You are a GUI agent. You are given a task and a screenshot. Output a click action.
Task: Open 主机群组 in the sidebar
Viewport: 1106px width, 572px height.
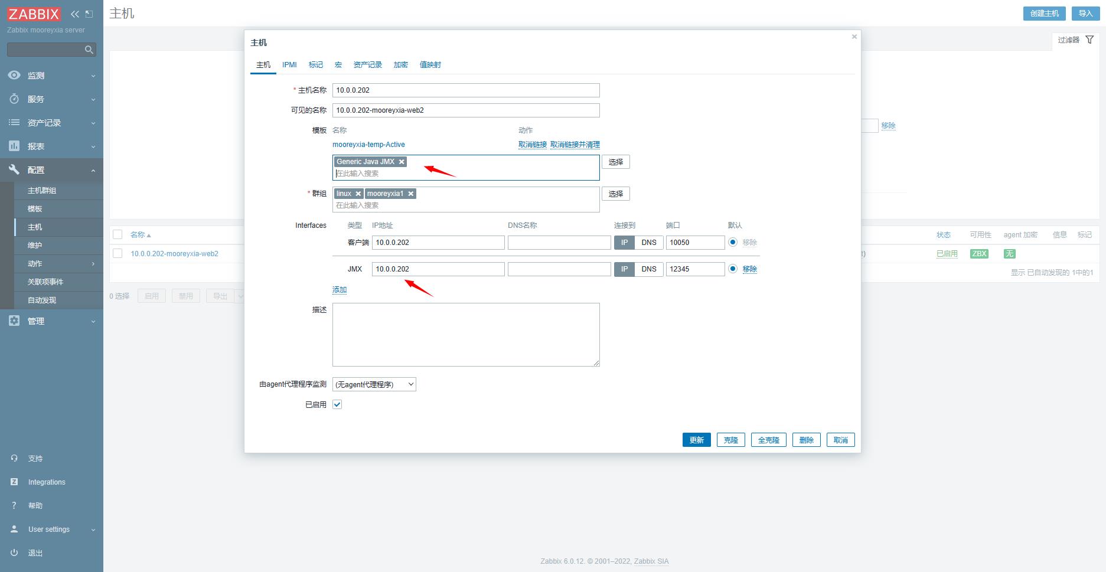tap(42, 191)
